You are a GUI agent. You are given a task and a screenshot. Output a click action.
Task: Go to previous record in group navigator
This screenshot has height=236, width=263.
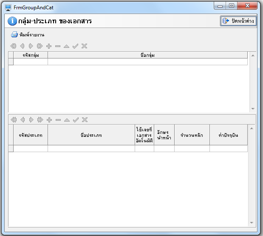click(22, 46)
